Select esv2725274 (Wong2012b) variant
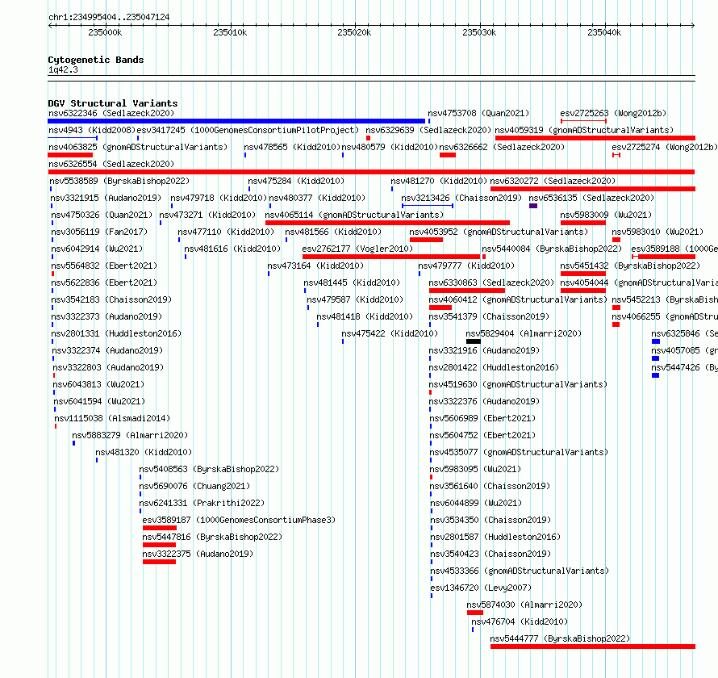The height and width of the screenshot is (678, 718). [665, 147]
